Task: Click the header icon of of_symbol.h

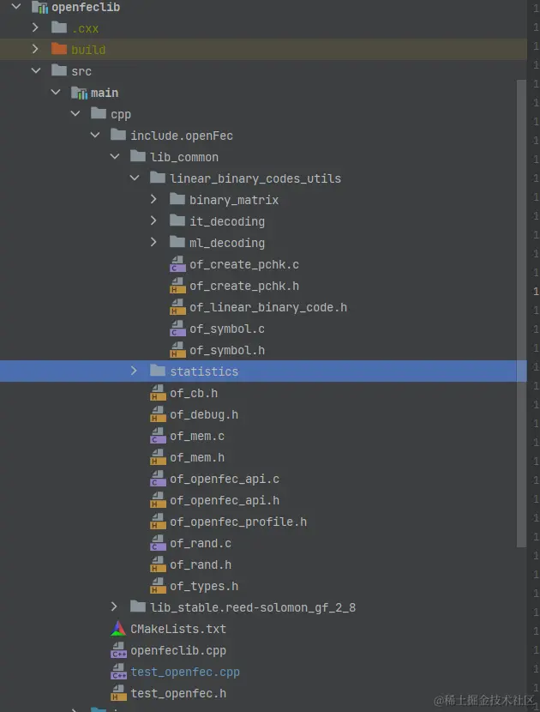Action: pyautogui.click(x=177, y=349)
